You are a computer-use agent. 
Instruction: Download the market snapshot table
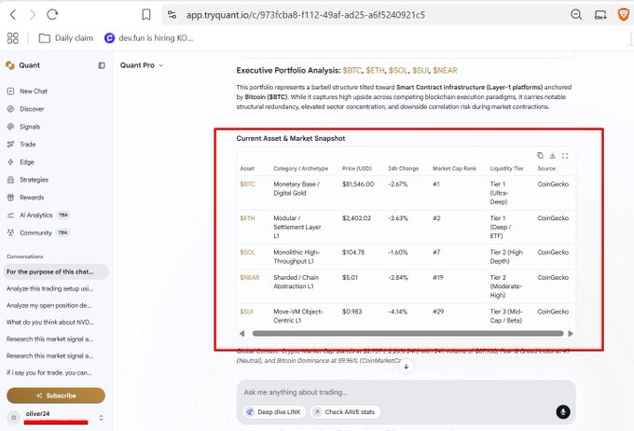pos(552,156)
